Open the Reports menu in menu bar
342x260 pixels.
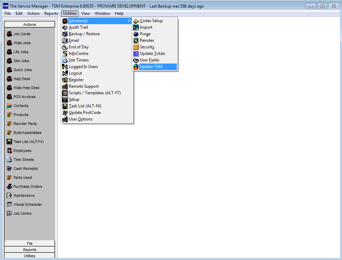click(51, 13)
